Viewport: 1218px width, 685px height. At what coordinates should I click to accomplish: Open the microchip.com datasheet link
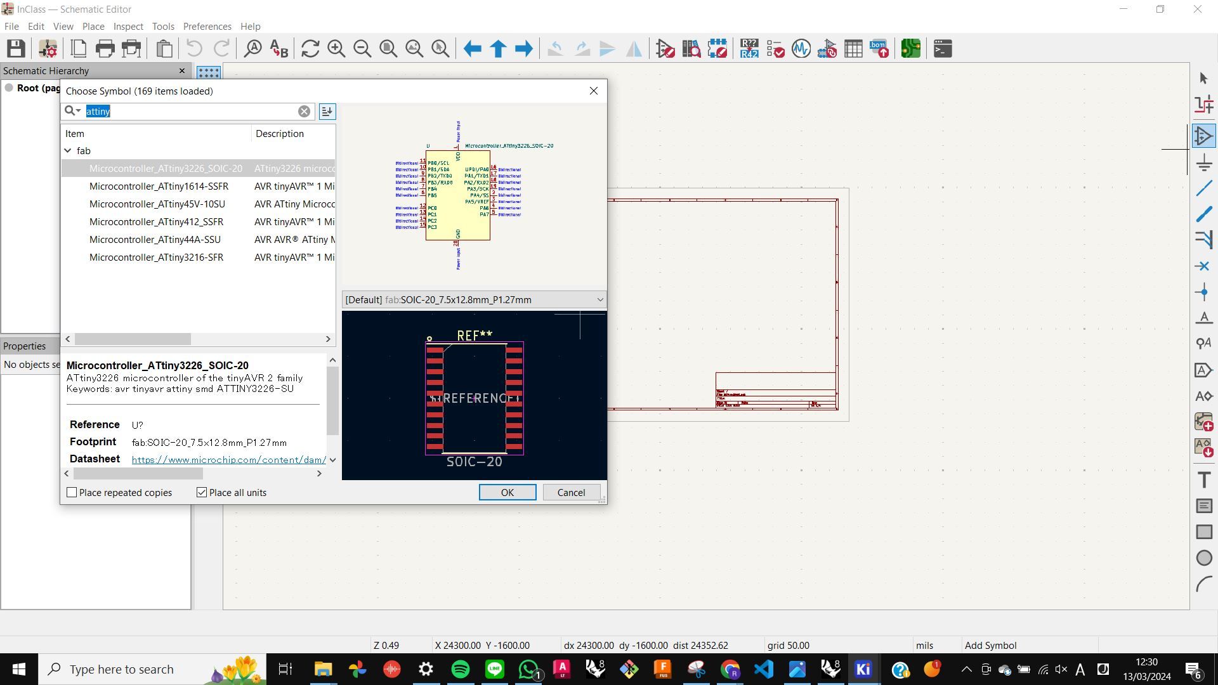coord(228,459)
